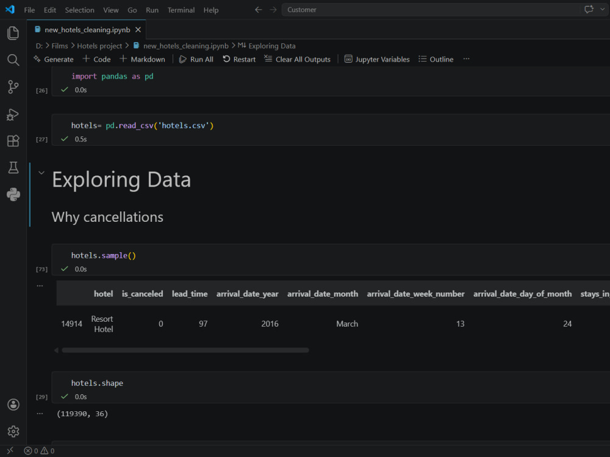Image resolution: width=610 pixels, height=457 pixels.
Task: Clear All Outputs of notebook
Action: [298, 60]
